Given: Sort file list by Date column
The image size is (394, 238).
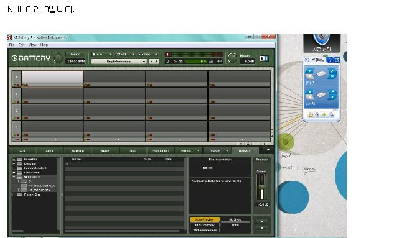Looking at the screenshot, I should (x=168, y=160).
